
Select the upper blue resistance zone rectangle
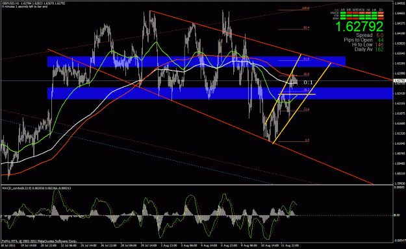pyautogui.click(x=196, y=62)
